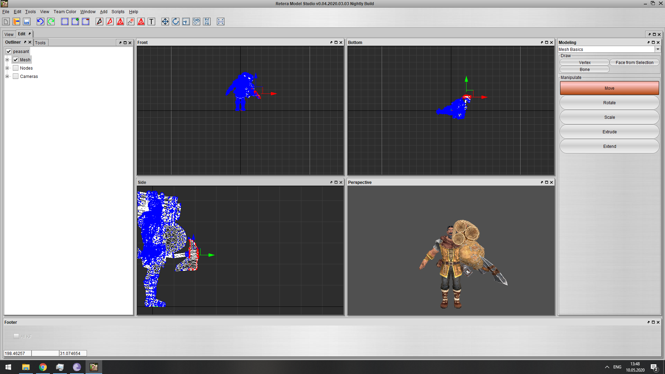The width and height of the screenshot is (665, 374).
Task: Select the T text toolbar icon
Action: coord(151,21)
